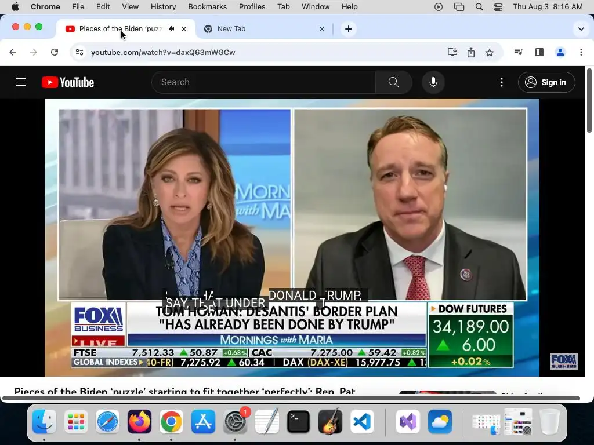Click the horizontal page scrollbar
This screenshot has width=594, height=445.
tap(291, 398)
